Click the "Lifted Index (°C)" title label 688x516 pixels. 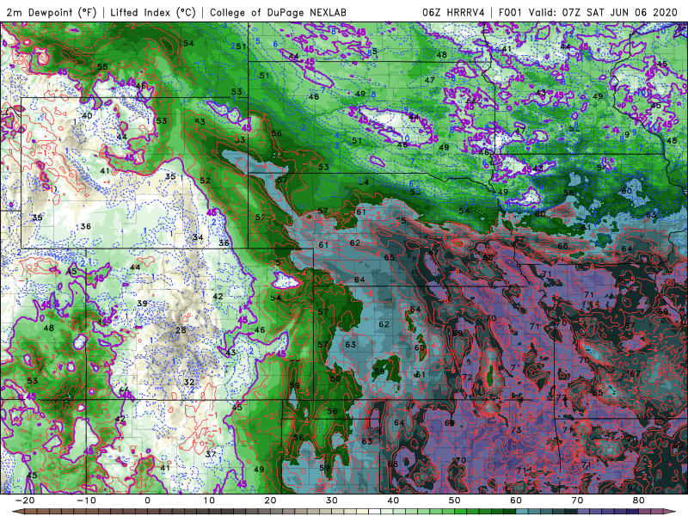tap(153, 12)
